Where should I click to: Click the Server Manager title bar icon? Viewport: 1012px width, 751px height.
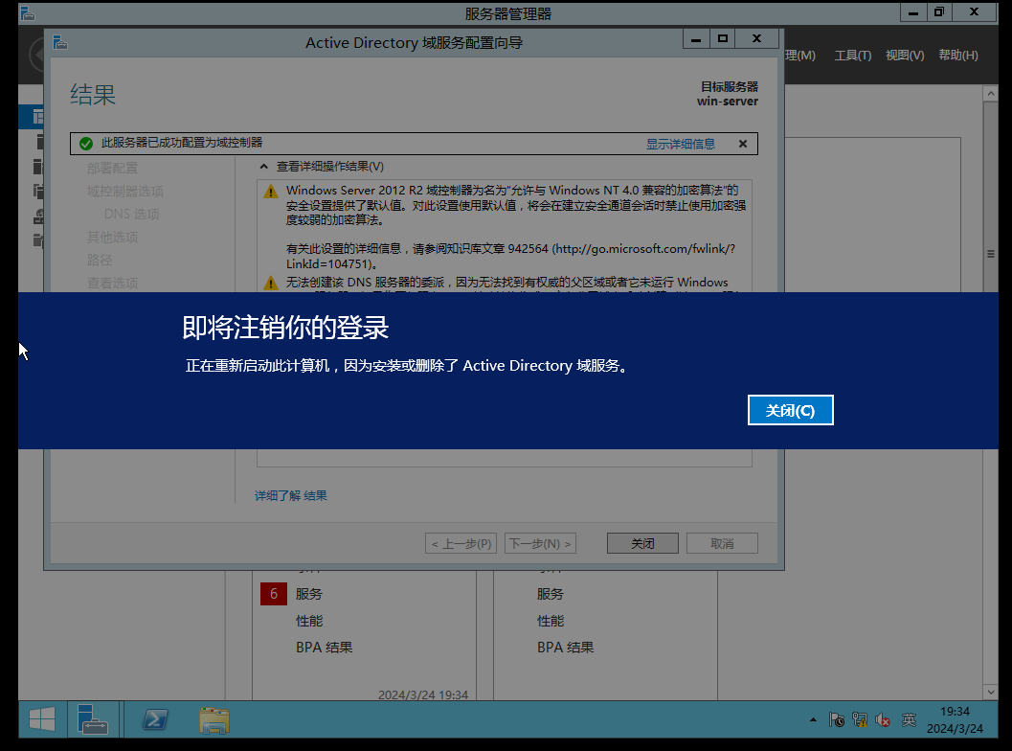[x=27, y=12]
